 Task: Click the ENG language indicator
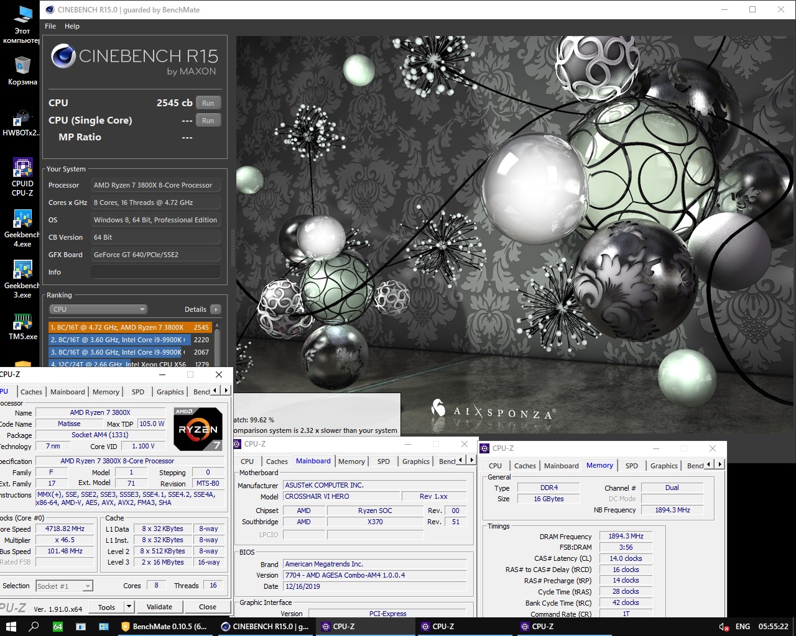(x=743, y=627)
